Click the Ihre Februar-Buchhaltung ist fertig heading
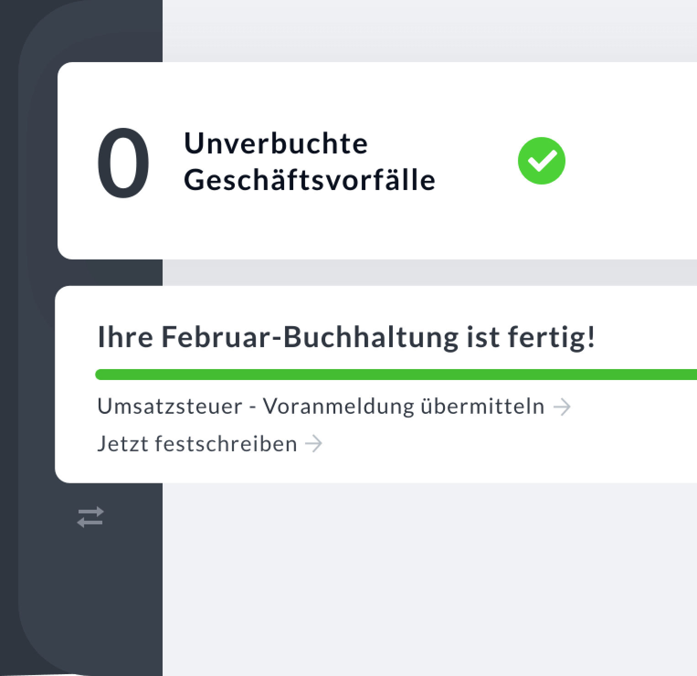 (346, 337)
